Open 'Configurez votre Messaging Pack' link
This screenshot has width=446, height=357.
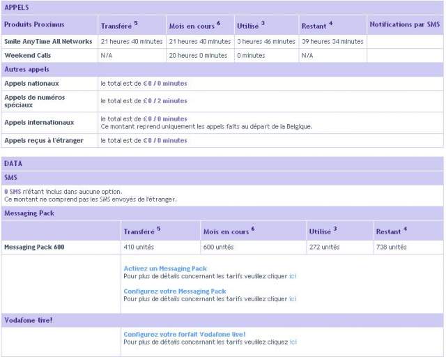click(174, 291)
